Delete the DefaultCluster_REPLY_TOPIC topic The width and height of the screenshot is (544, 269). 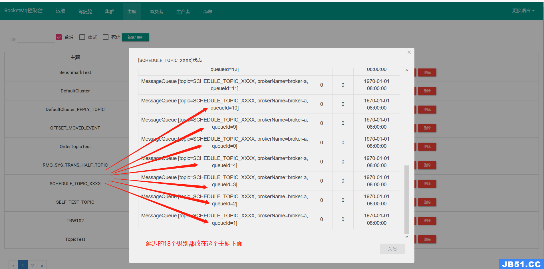coord(427,110)
